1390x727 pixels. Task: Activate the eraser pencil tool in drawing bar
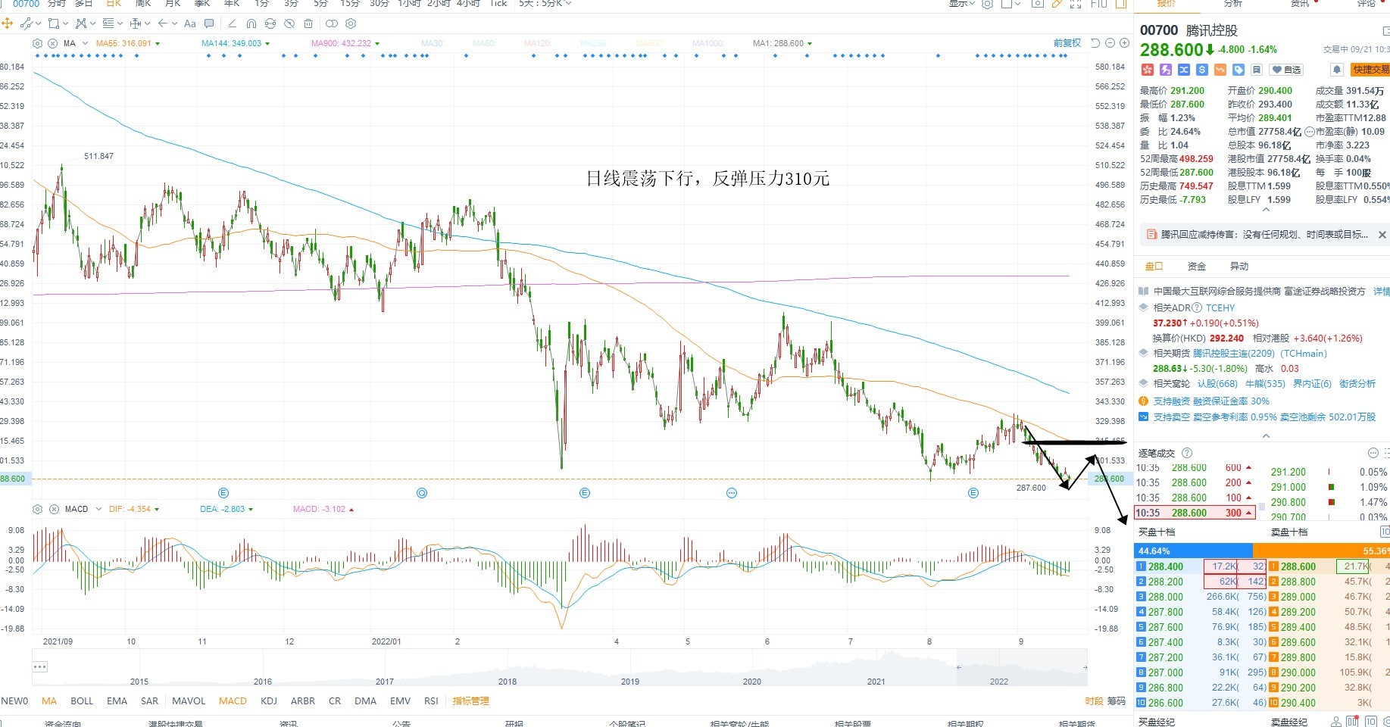(x=232, y=23)
